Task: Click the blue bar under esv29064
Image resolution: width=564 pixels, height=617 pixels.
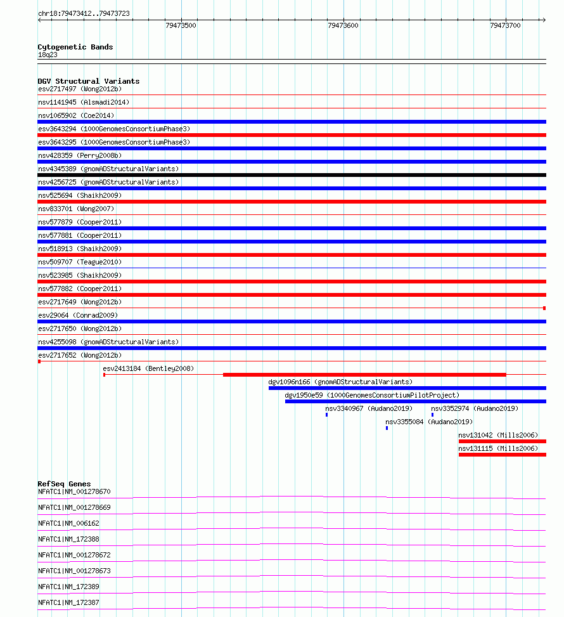Action: [x=292, y=321]
